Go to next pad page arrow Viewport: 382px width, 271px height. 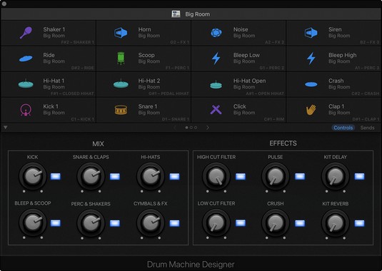click(208, 128)
